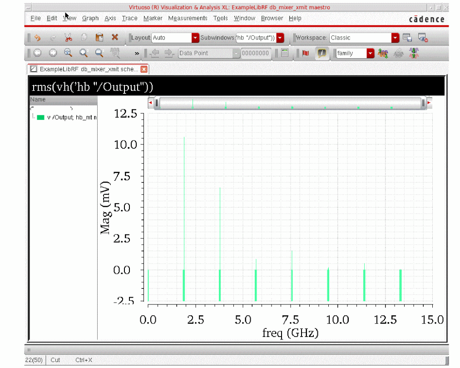The width and height of the screenshot is (460, 368).
Task: Click the Cut scissors icon
Action: [x=68, y=37]
